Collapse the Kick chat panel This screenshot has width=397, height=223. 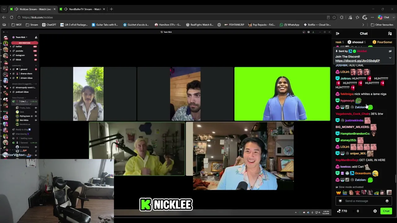337,33
